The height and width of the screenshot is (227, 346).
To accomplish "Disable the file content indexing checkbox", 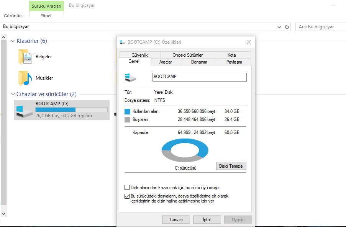I will tap(127, 196).
